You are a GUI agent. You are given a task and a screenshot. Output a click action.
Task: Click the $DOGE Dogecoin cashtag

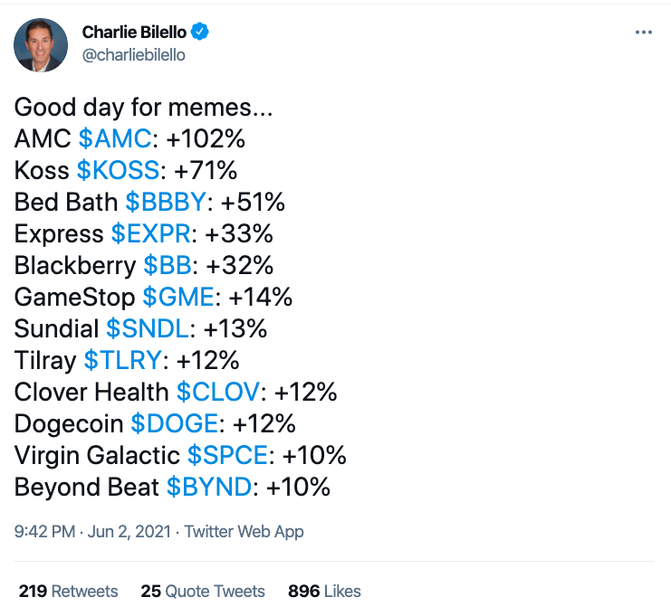[175, 423]
